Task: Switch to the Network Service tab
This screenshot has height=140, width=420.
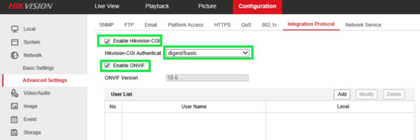Action: (363, 25)
